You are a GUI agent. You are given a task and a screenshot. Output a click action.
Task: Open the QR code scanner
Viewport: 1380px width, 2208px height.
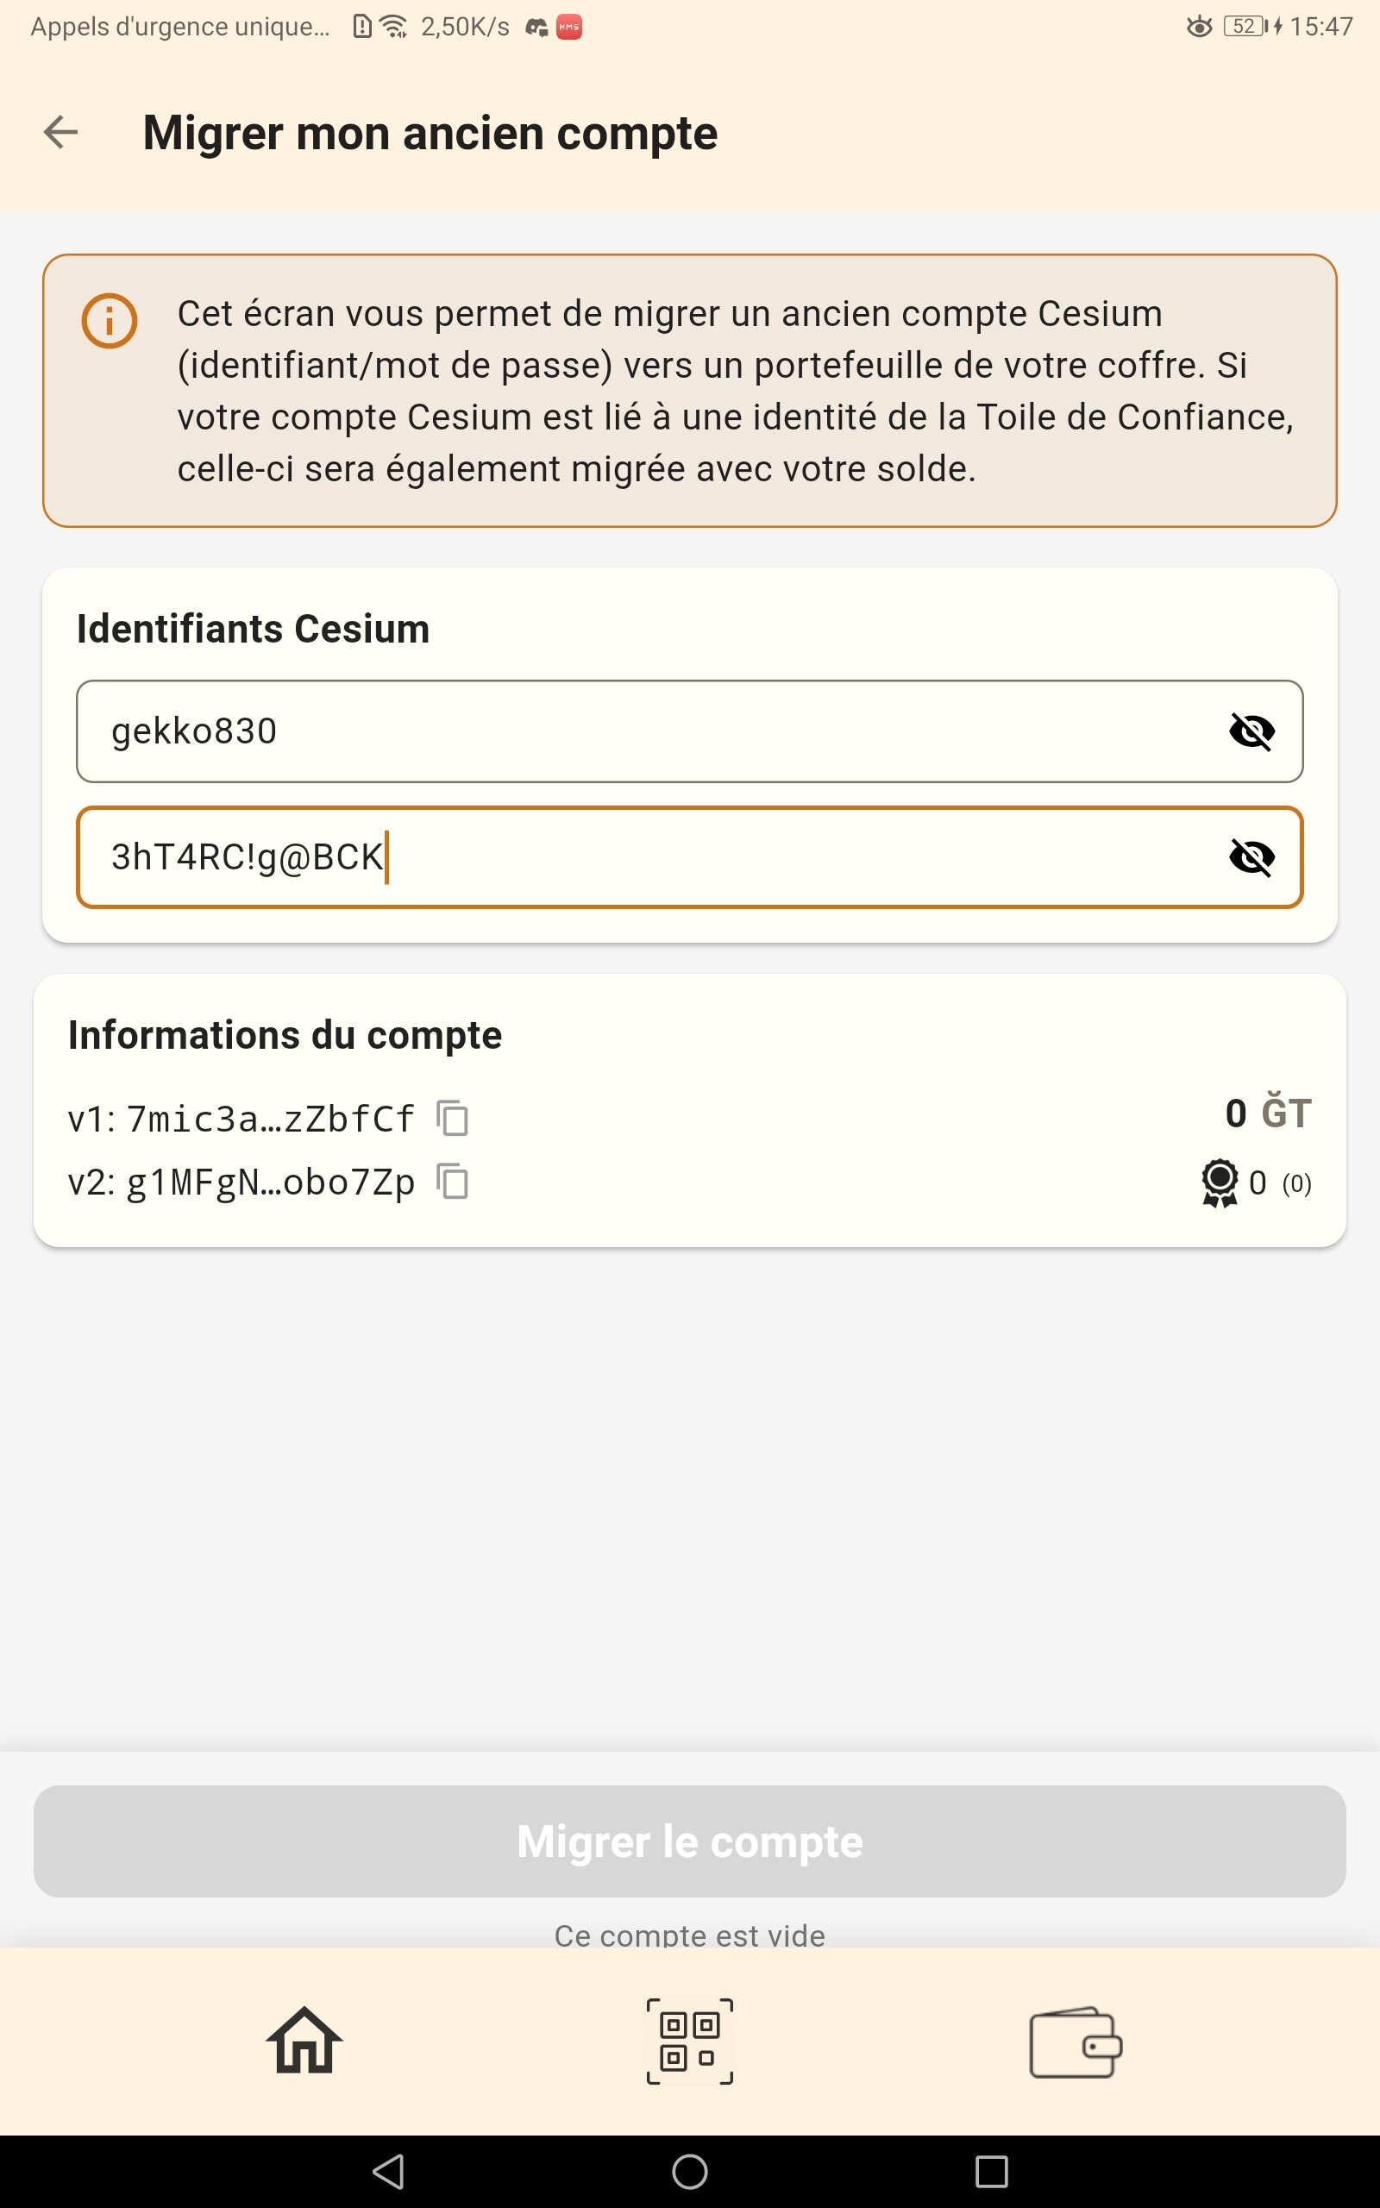pos(690,2041)
